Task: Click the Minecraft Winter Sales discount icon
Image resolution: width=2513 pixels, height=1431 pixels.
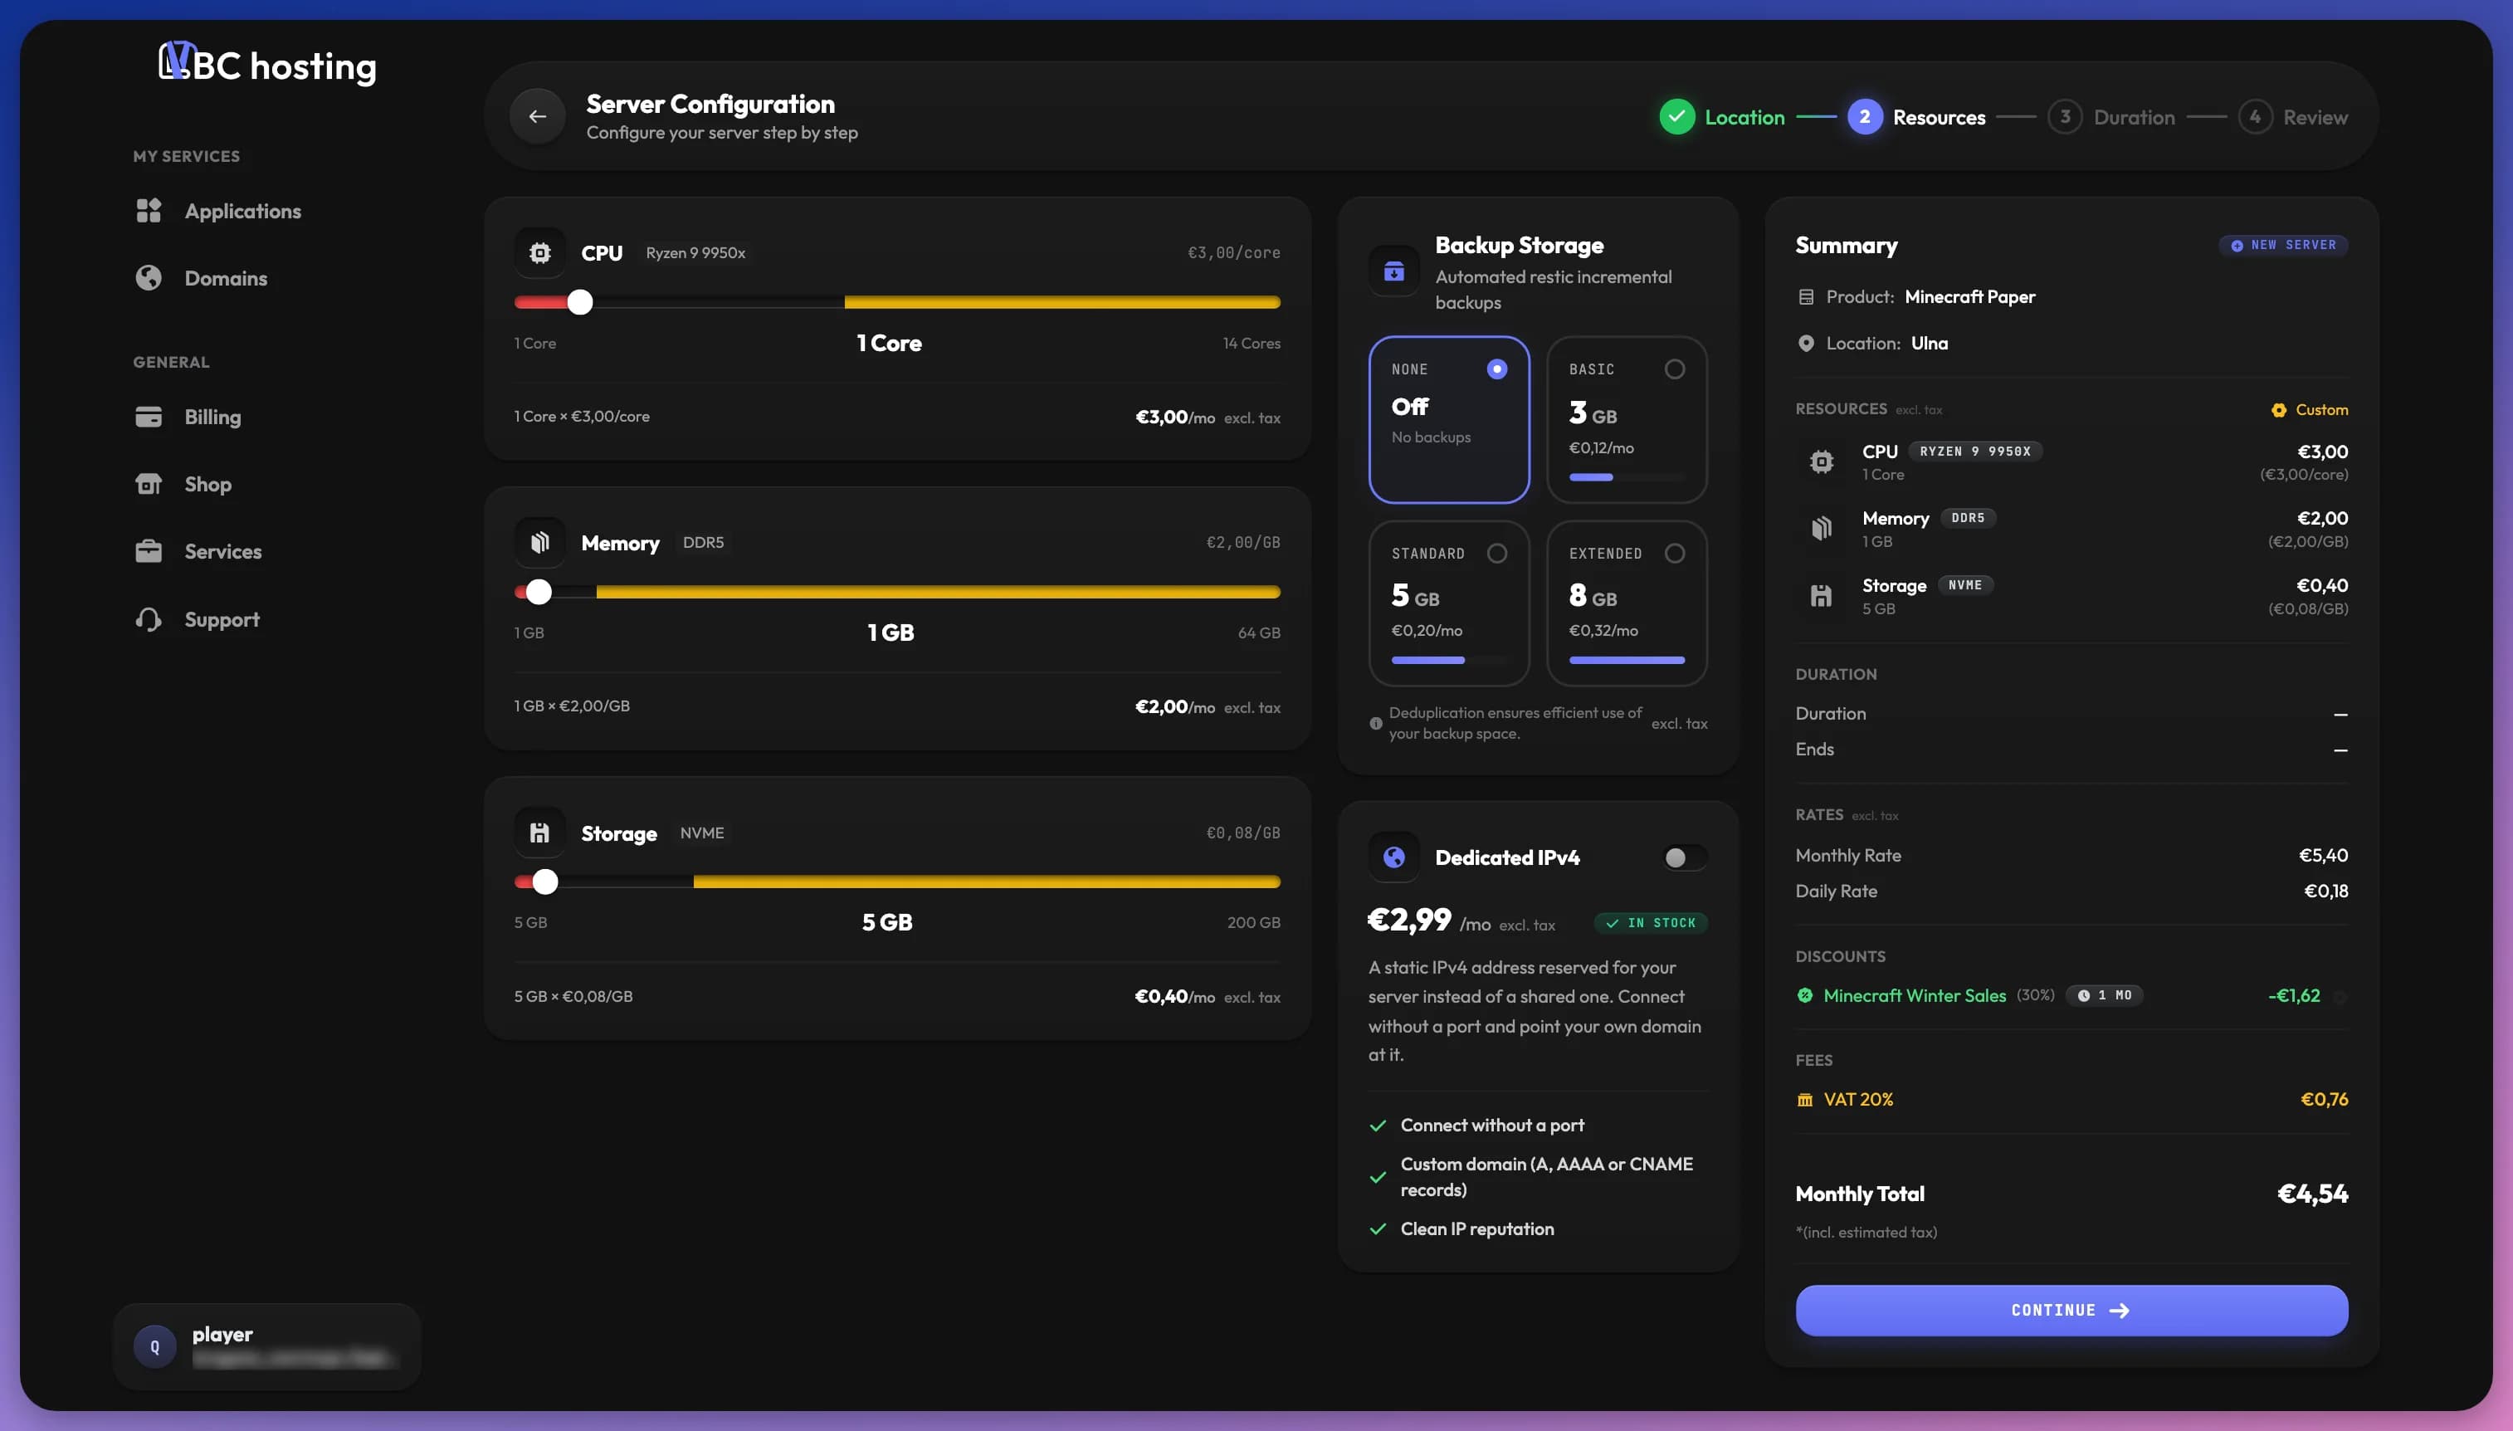Action: click(x=1805, y=995)
